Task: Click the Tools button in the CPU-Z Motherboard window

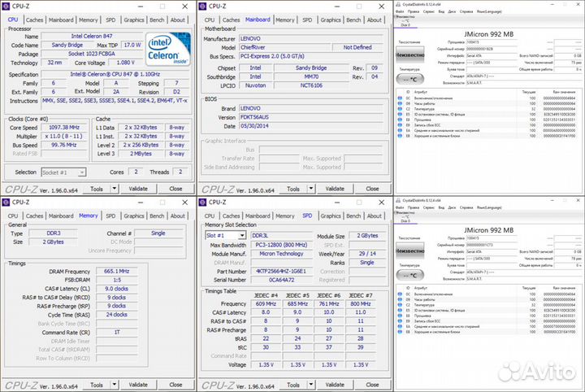Action: point(293,189)
